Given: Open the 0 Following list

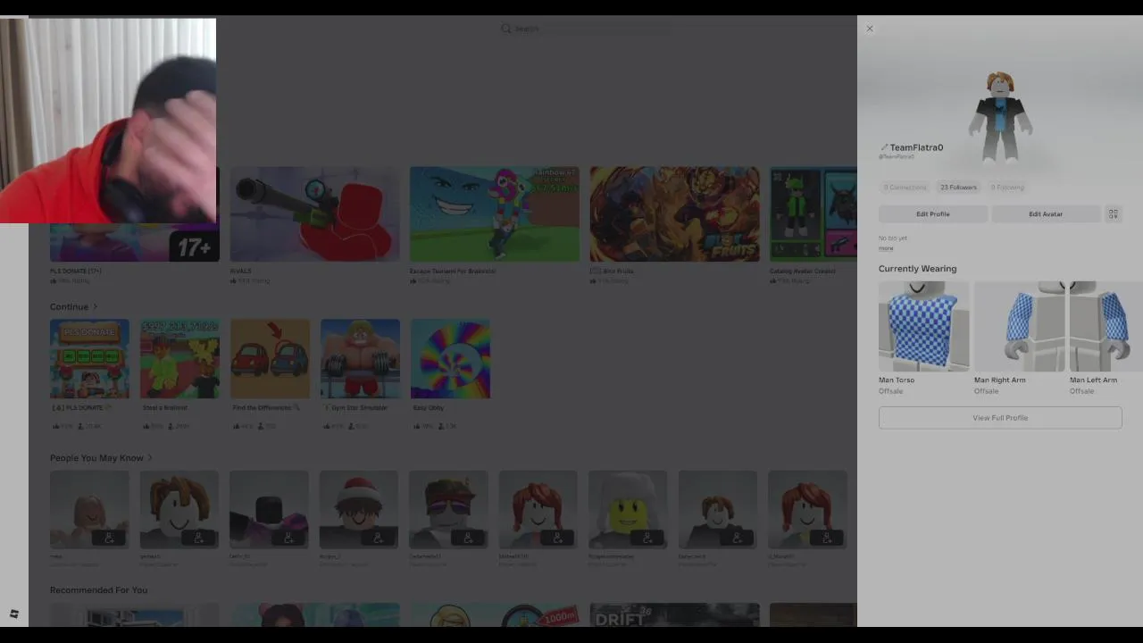Looking at the screenshot, I should (1007, 188).
